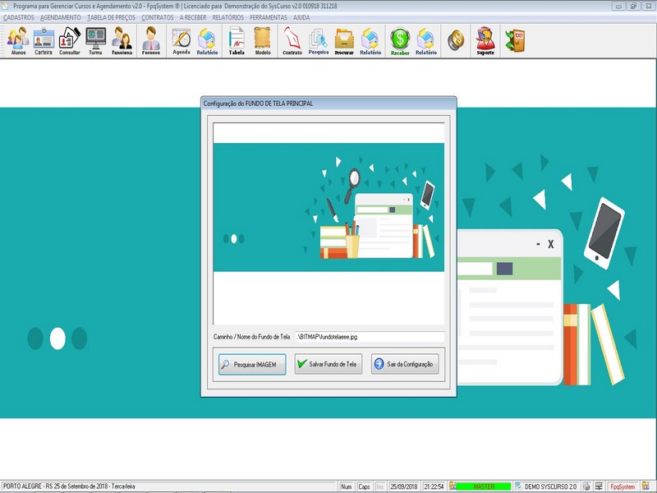Viewport: 657px width, 493px height.
Task: Open the Agenda calendar icon
Action: tap(181, 40)
